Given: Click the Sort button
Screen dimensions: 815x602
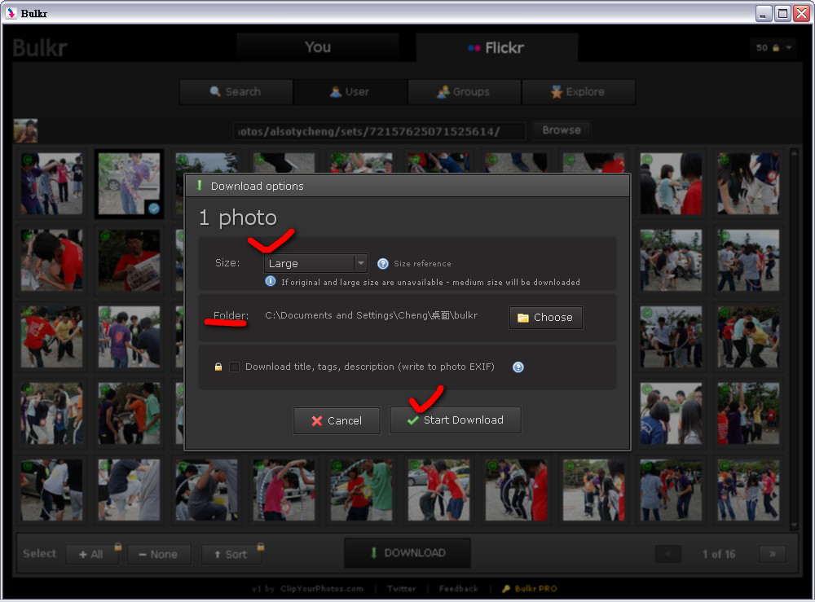Looking at the screenshot, I should tap(231, 554).
